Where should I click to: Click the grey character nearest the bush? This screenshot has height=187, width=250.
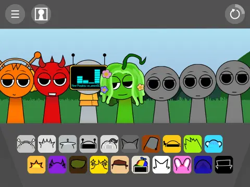(x=233, y=92)
